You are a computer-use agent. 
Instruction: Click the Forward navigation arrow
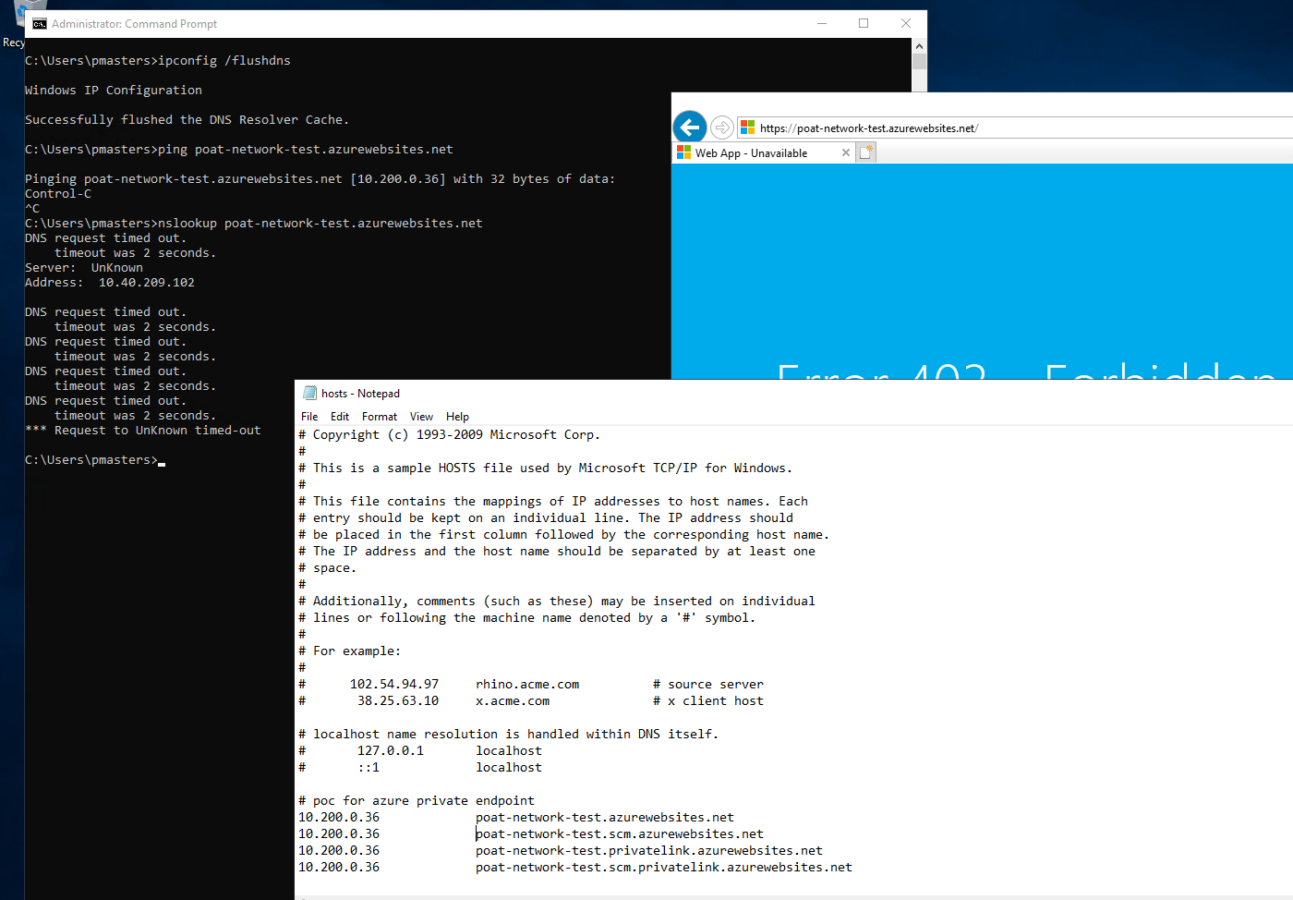[x=721, y=127]
